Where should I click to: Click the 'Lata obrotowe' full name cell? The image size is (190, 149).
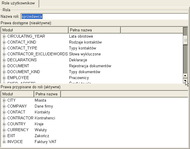(x=81, y=36)
